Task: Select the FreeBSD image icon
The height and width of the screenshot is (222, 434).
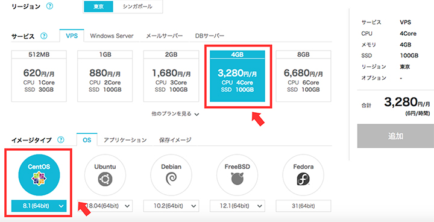Action: pos(237,175)
